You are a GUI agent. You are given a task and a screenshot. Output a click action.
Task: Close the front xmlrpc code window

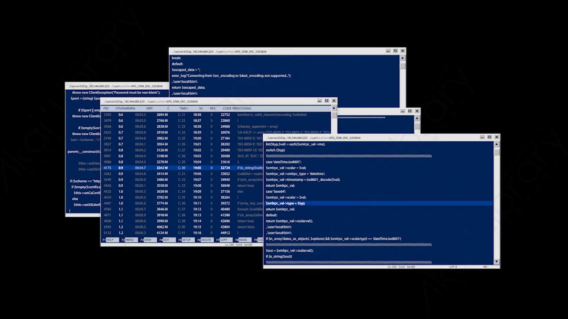[496, 137]
